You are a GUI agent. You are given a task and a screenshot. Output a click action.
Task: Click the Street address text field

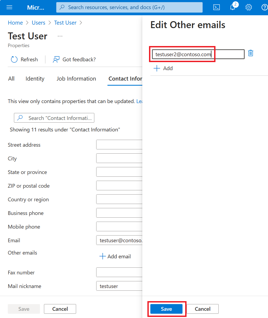coord(119,144)
